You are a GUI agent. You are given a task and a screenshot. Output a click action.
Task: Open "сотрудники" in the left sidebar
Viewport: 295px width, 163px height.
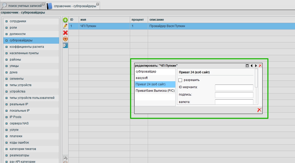coord(18,21)
